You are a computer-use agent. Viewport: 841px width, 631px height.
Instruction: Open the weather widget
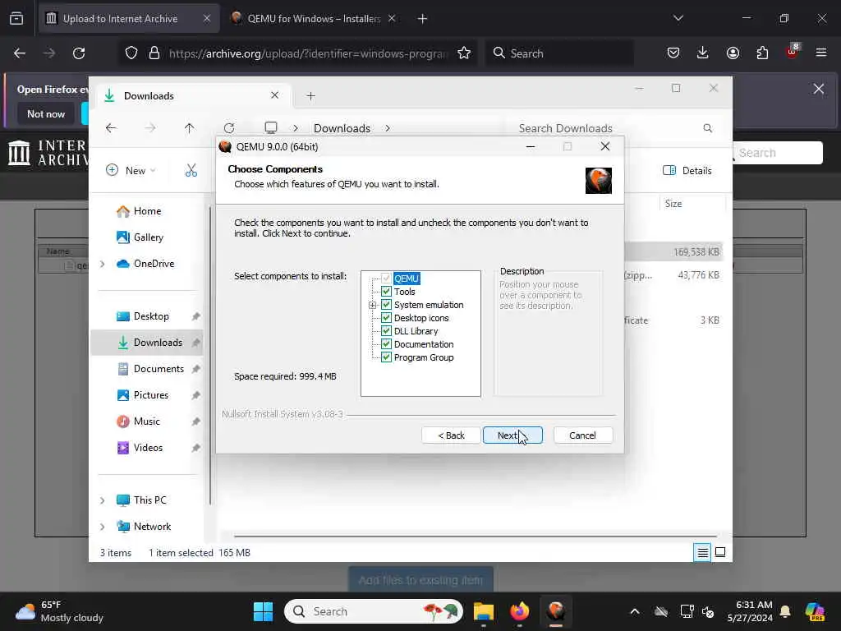click(59, 611)
